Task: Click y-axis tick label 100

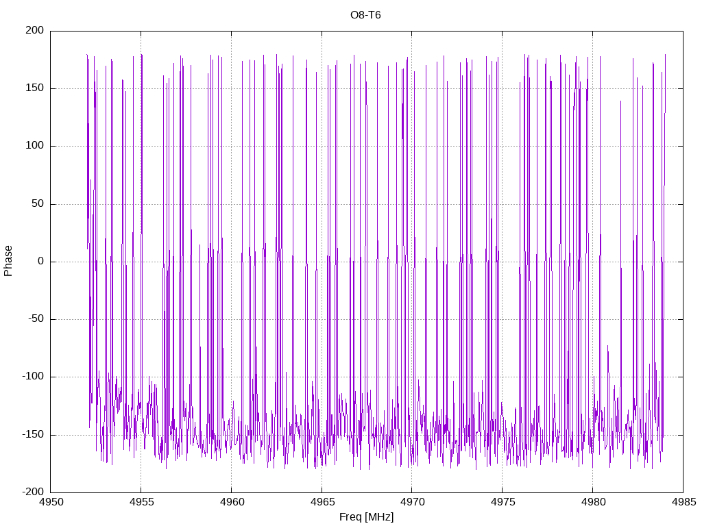Action: click(35, 146)
